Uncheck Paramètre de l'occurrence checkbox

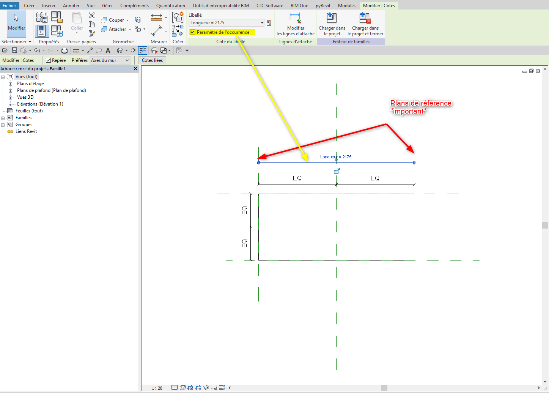193,32
